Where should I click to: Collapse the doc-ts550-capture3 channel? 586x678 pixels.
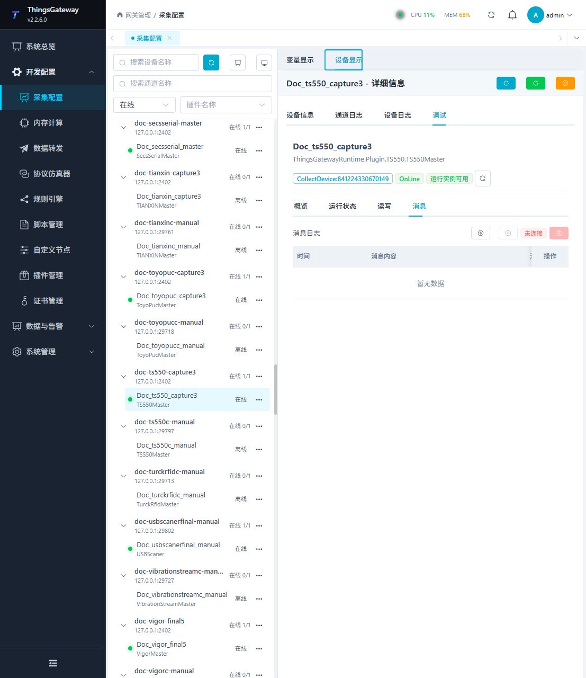[123, 377]
